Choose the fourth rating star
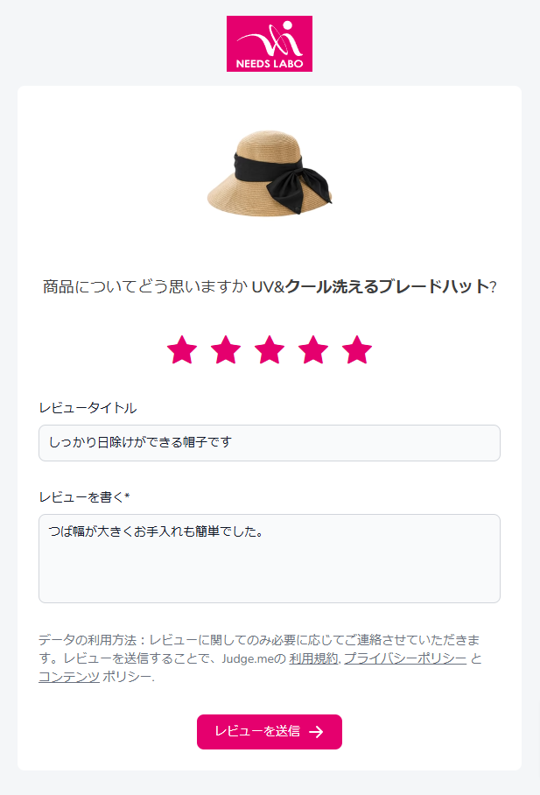This screenshot has height=795, width=540. [313, 350]
